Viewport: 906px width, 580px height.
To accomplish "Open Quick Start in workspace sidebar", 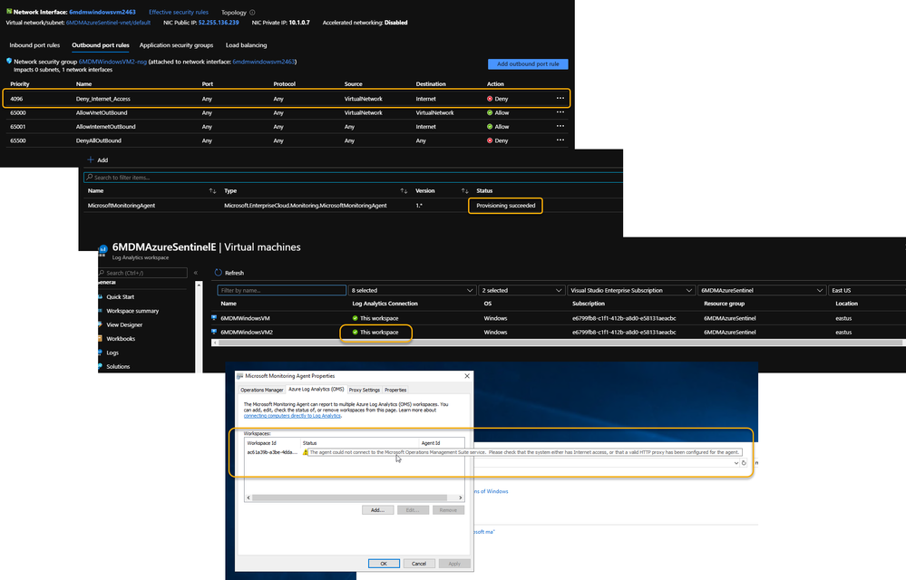I will click(x=121, y=296).
